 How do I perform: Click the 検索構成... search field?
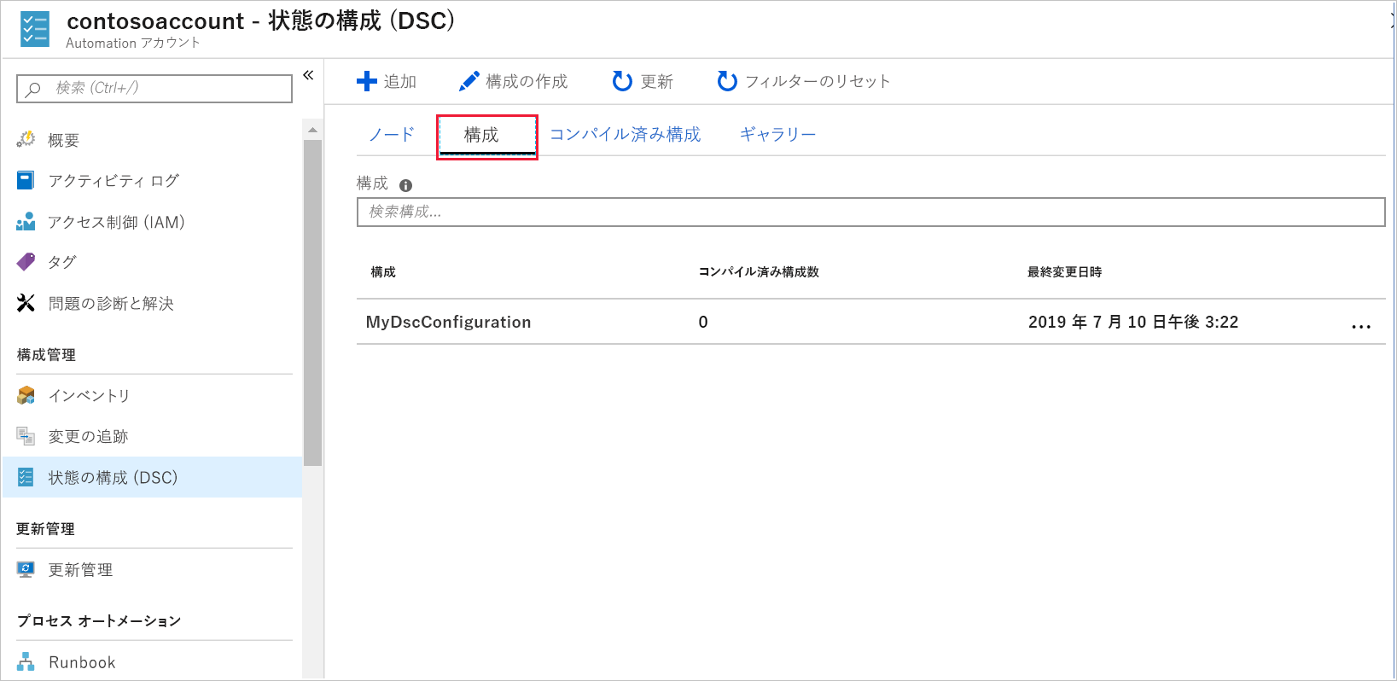pos(870,212)
